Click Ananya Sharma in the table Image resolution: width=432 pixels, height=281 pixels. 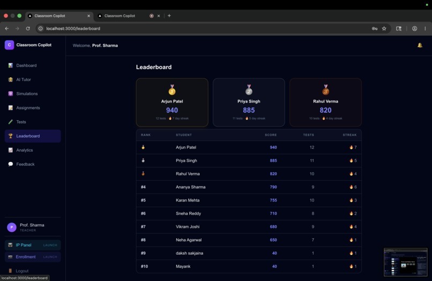tap(191, 187)
